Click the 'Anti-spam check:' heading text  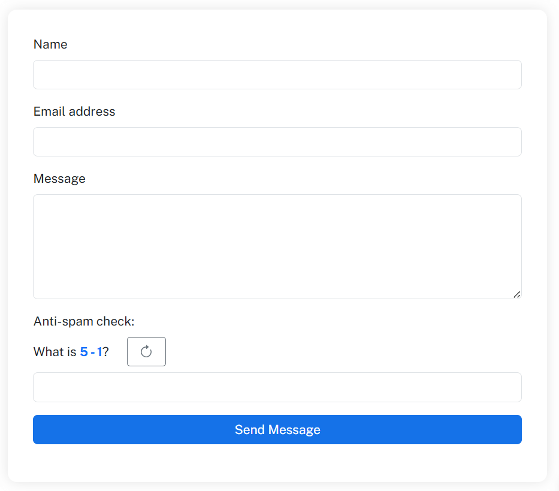click(84, 321)
